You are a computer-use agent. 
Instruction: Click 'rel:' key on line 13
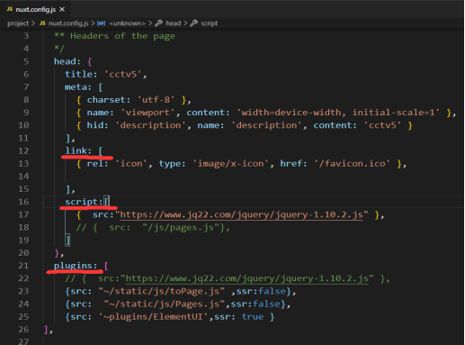(x=97, y=164)
